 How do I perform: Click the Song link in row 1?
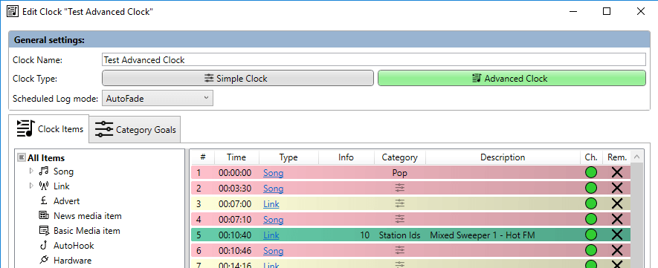pos(273,173)
